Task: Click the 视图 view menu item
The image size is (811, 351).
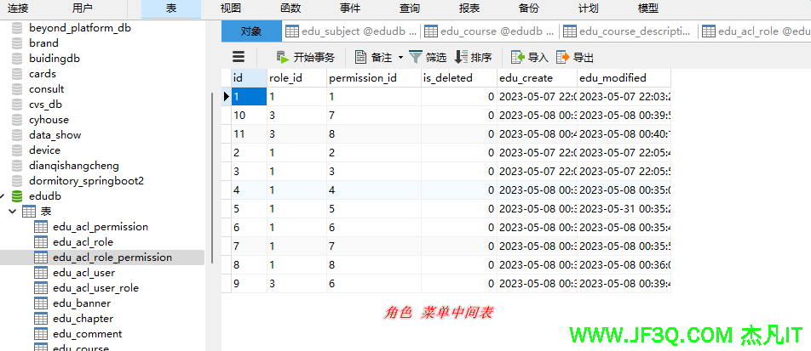Action: point(230,8)
